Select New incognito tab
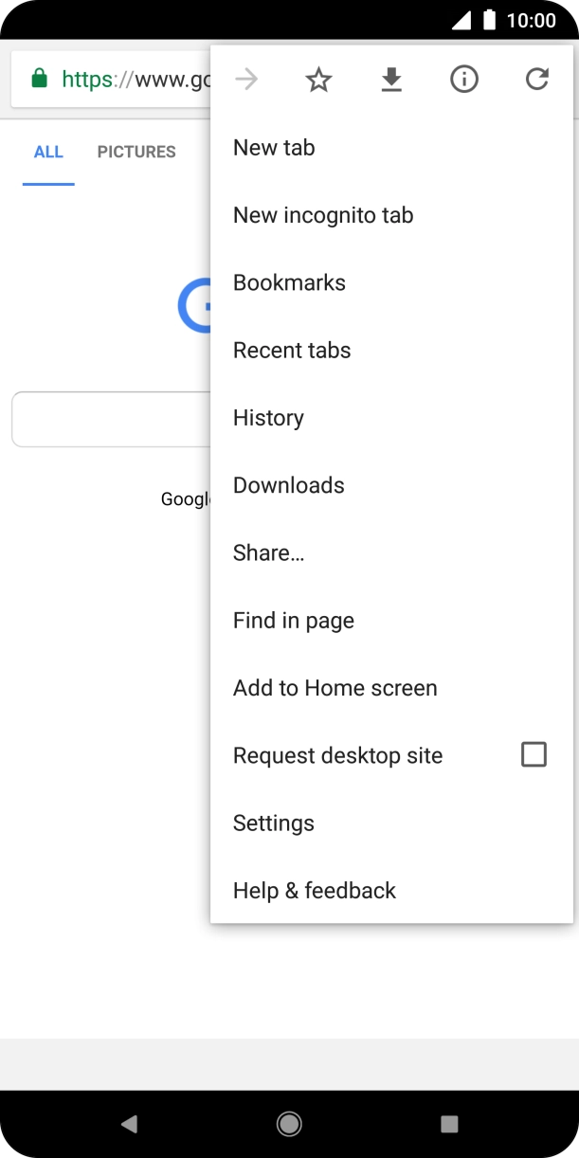The width and height of the screenshot is (579, 1158). 323,215
